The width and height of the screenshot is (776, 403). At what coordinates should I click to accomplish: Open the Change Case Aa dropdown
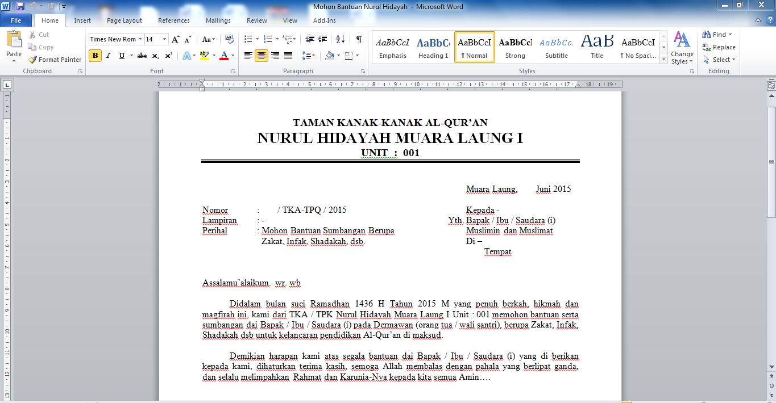point(208,39)
